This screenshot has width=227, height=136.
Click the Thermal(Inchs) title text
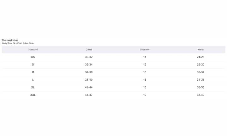pyautogui.click(x=10, y=40)
